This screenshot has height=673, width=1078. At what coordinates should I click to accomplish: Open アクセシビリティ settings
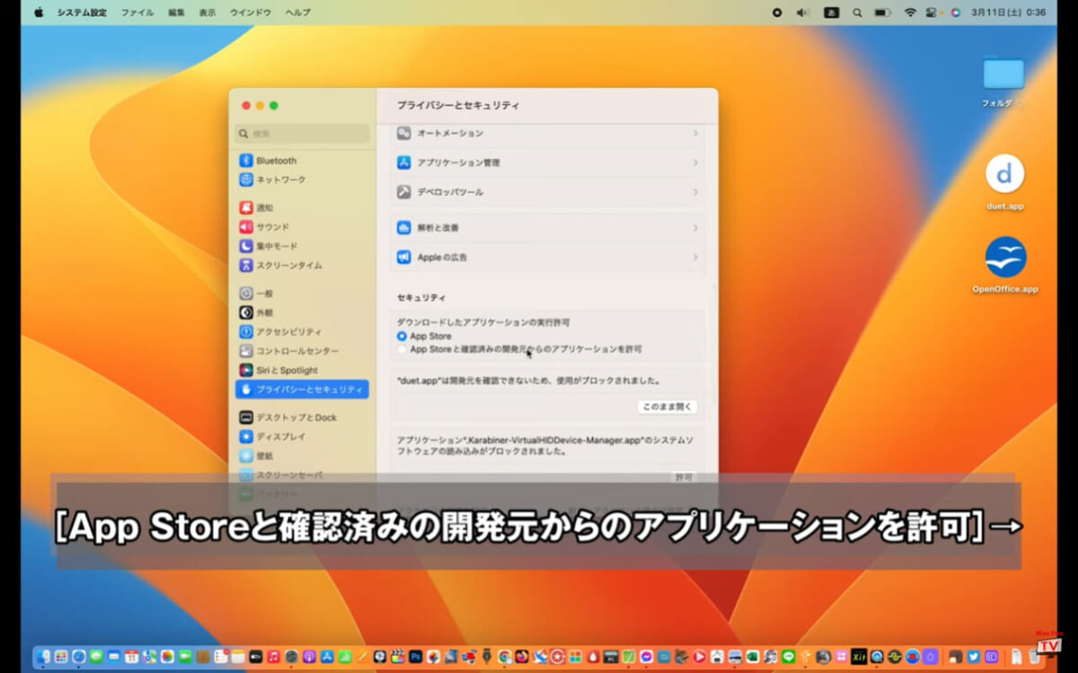coord(302,332)
